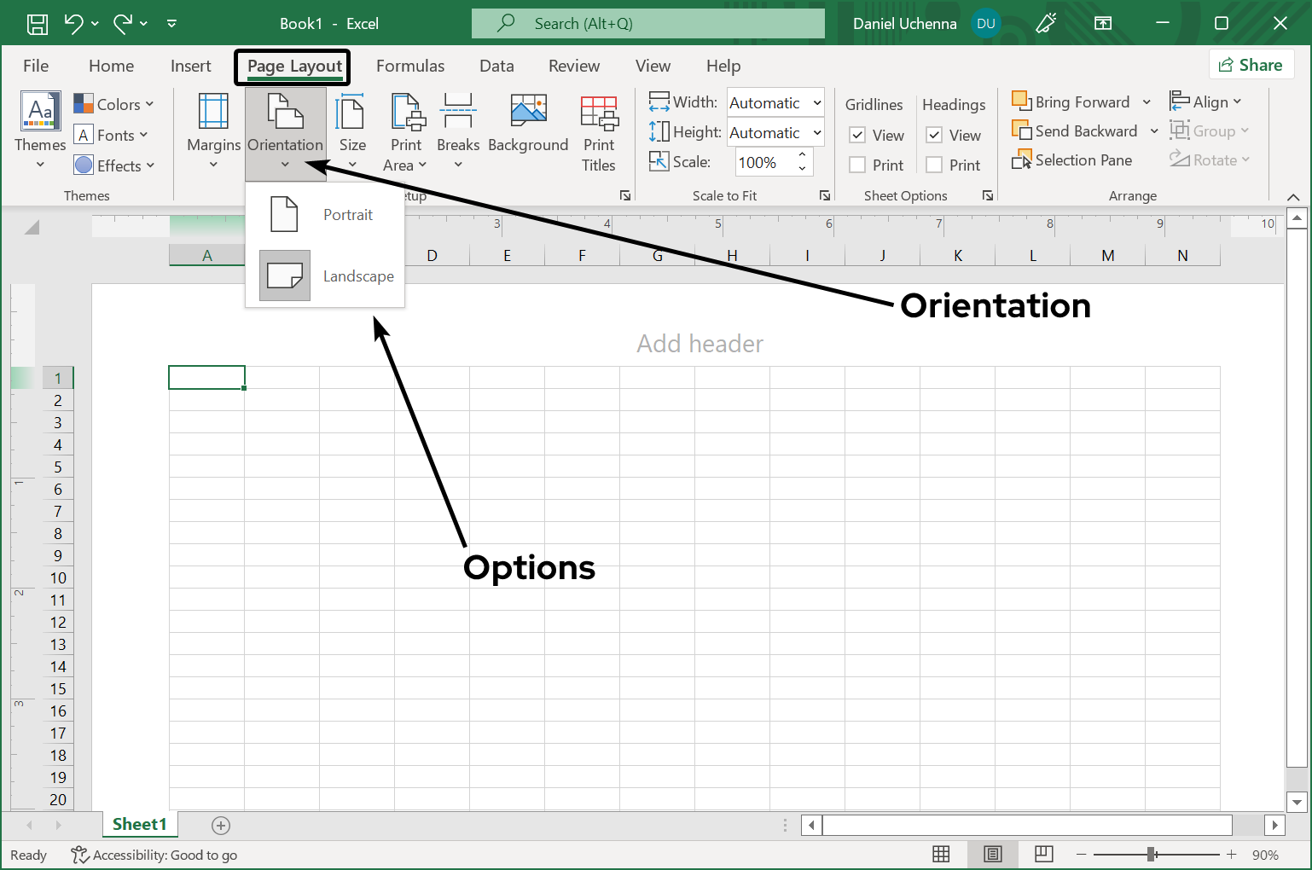The width and height of the screenshot is (1312, 870).
Task: Insert a sheet Background
Action: point(527,124)
